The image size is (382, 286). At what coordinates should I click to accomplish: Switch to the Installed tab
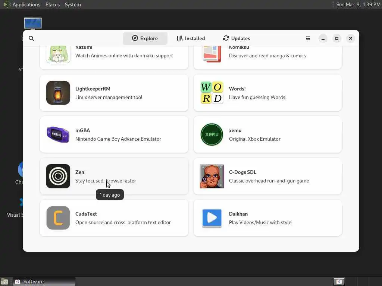point(191,38)
